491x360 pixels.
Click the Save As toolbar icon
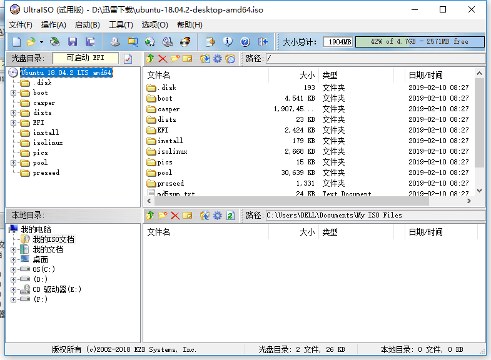pyautogui.click(x=90, y=42)
